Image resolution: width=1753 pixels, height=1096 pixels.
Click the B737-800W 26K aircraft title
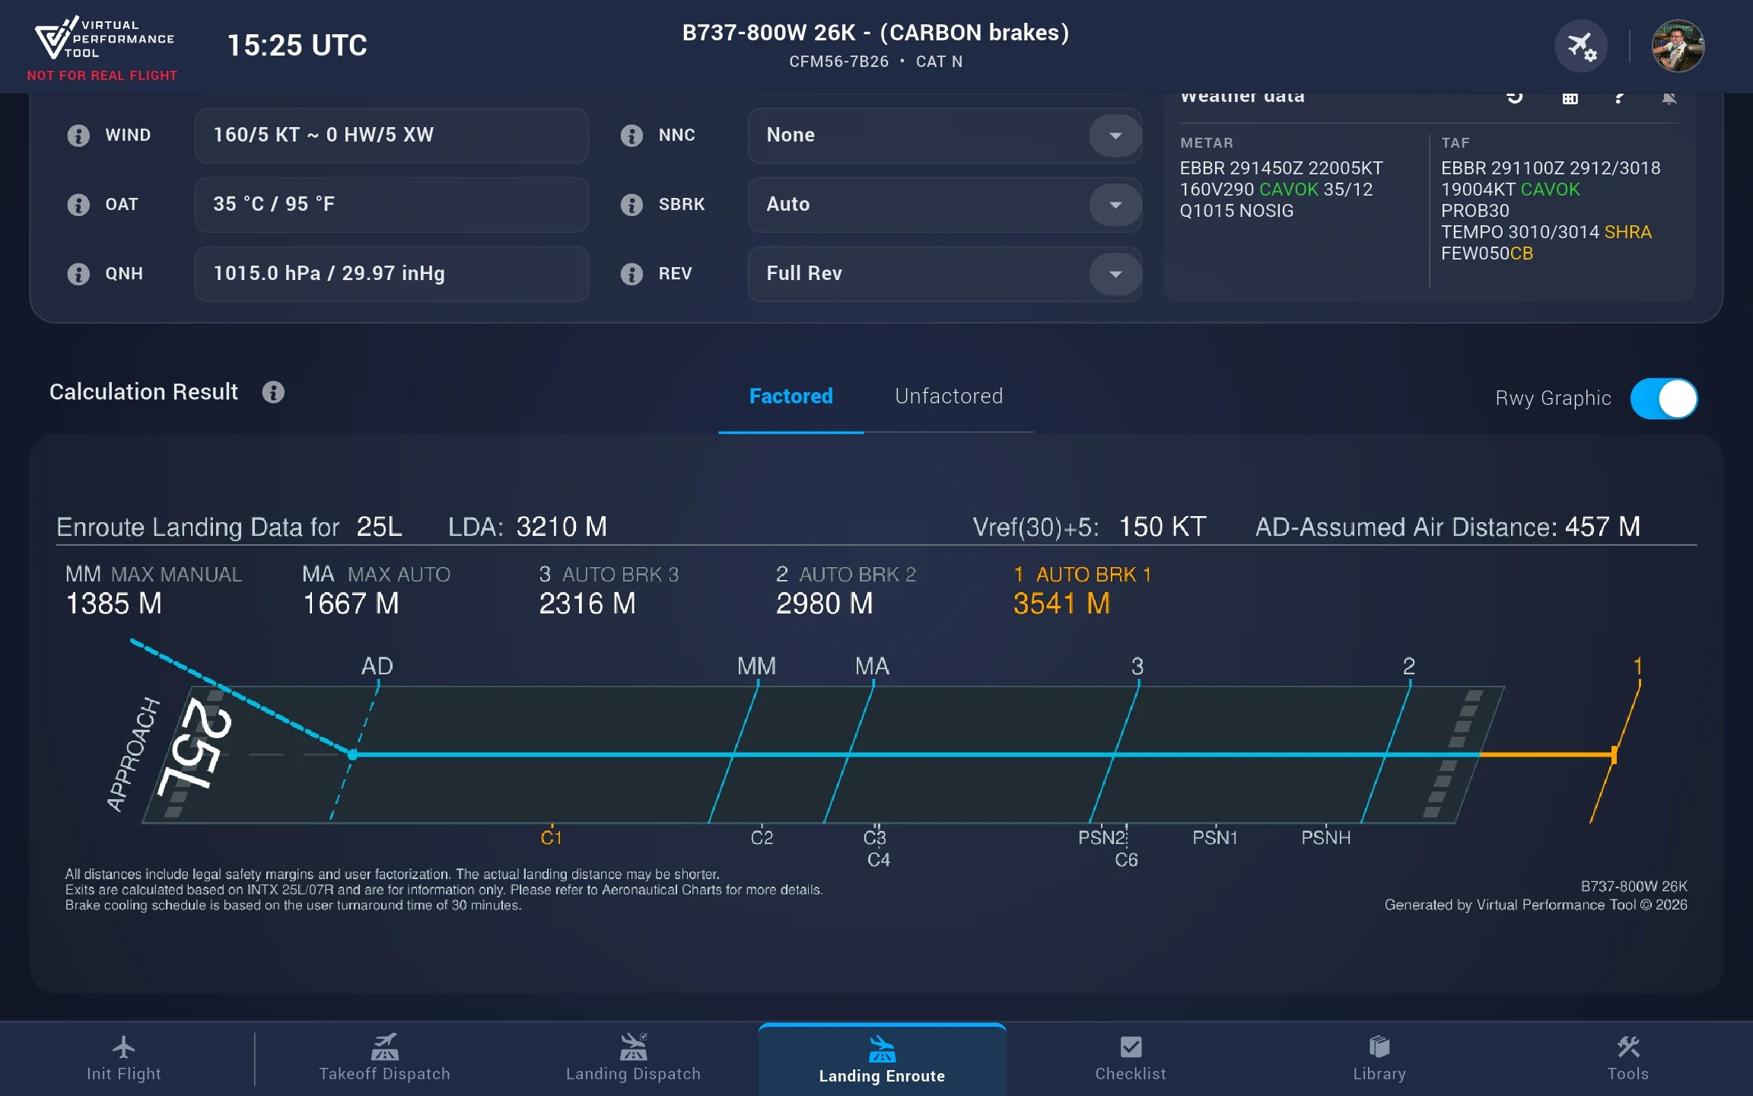click(876, 33)
